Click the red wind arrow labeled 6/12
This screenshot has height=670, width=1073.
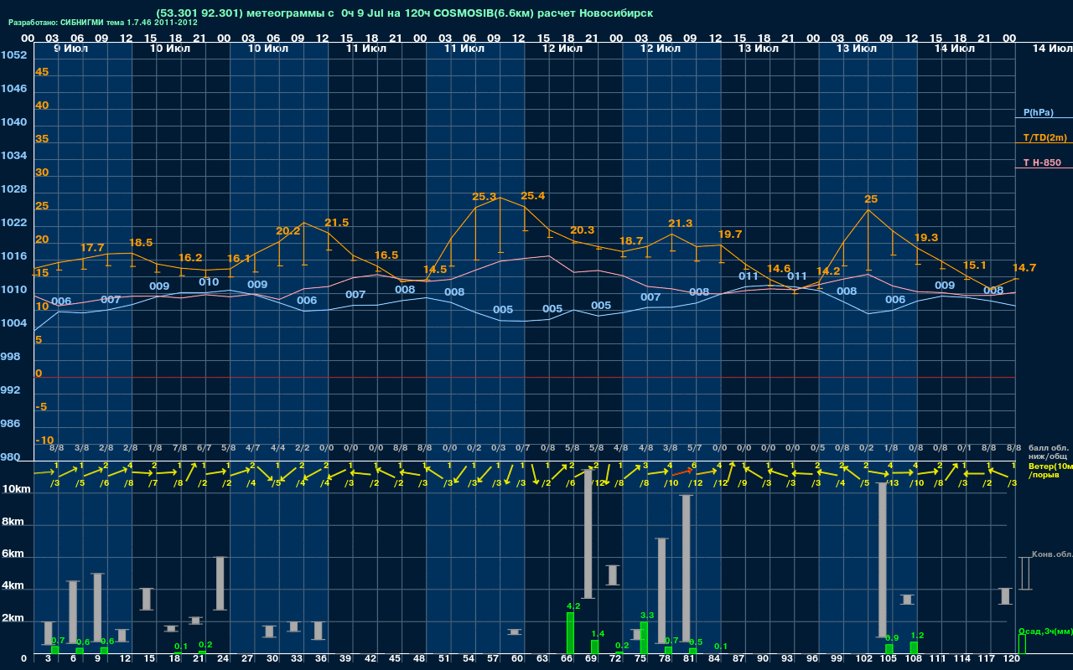682,470
